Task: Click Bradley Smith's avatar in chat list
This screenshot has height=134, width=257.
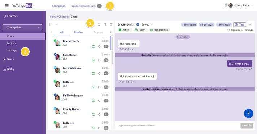Action: (57, 43)
